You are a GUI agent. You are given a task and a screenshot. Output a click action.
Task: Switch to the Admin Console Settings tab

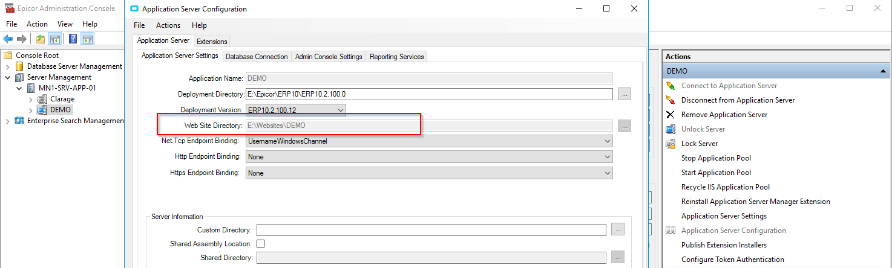point(329,57)
